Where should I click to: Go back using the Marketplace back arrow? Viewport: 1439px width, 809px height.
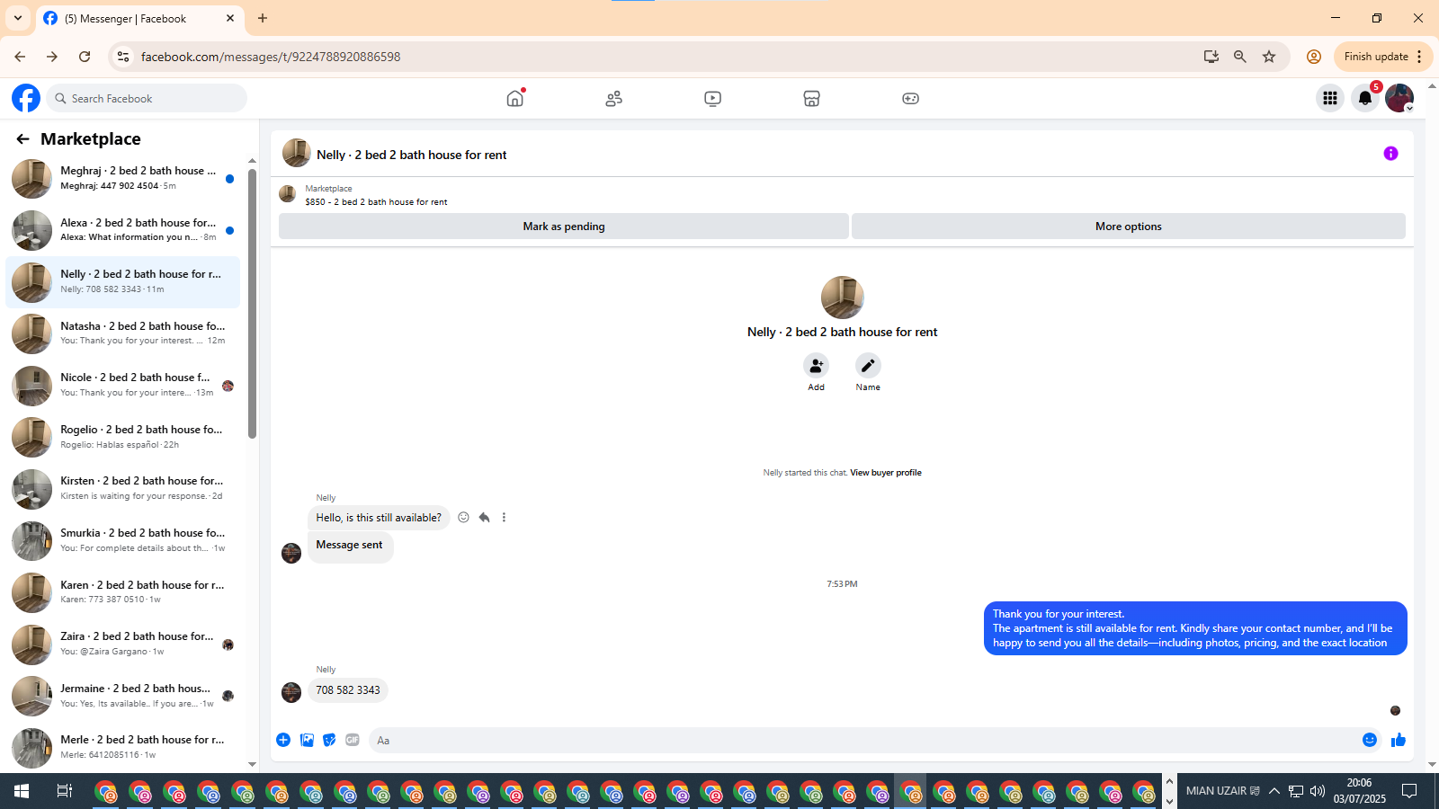tap(22, 138)
